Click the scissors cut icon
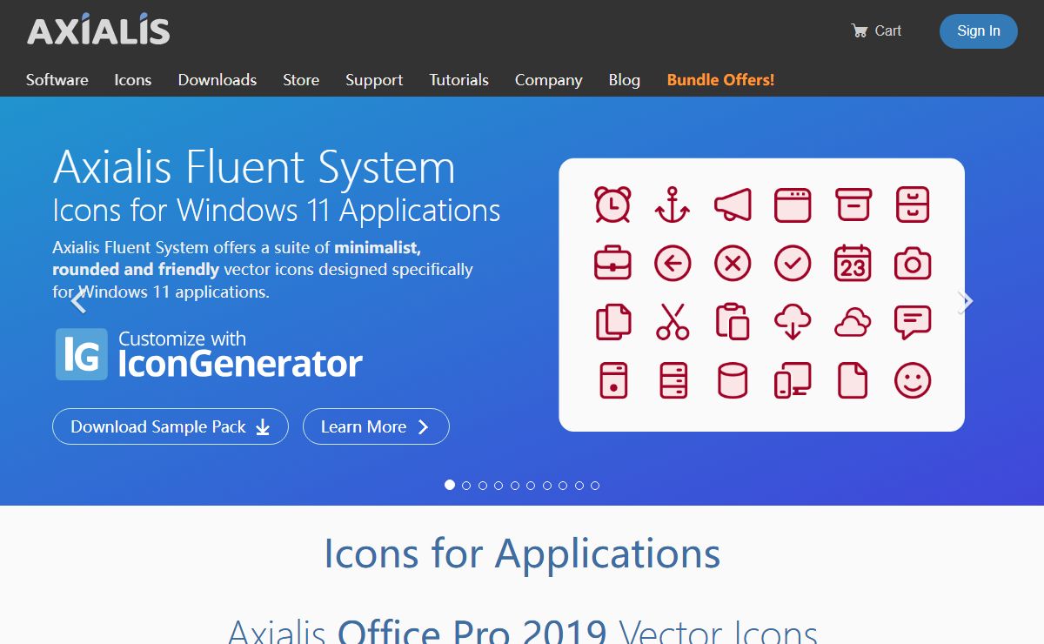1044x644 pixels. [673, 321]
